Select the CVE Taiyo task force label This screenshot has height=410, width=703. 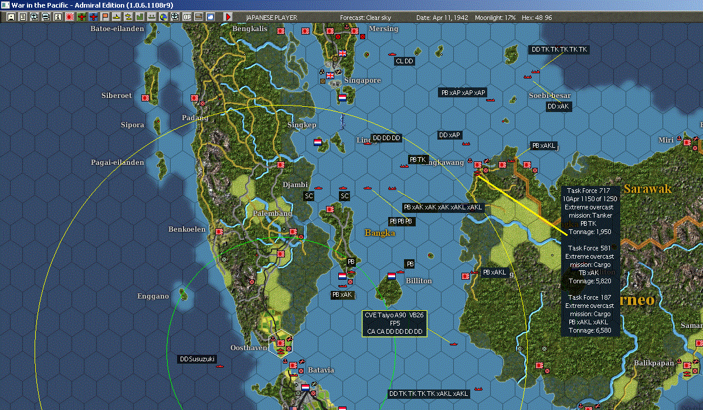(x=394, y=323)
